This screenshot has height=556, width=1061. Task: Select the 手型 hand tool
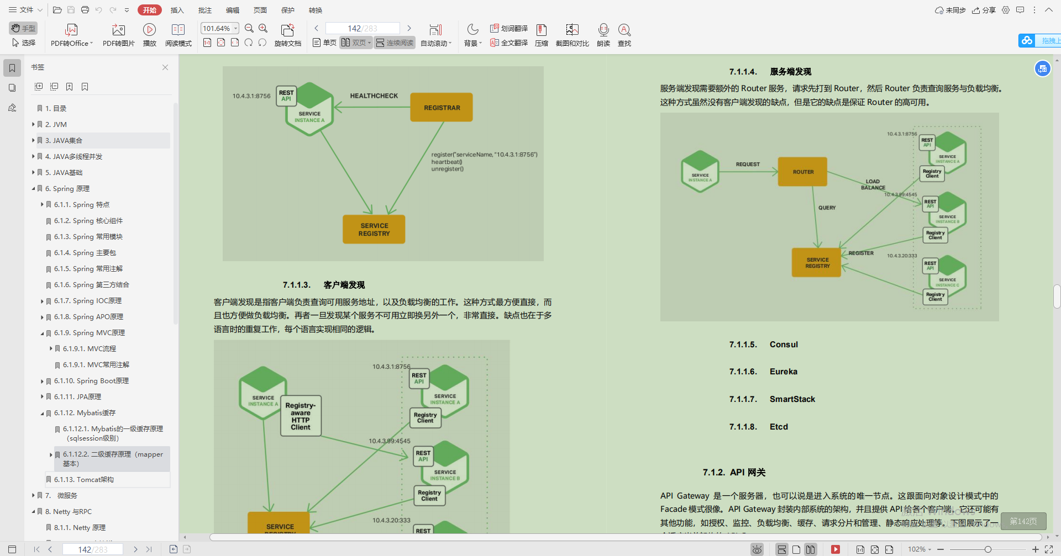[23, 28]
